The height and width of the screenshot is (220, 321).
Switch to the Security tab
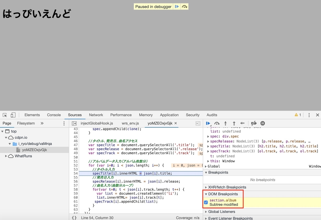click(x=193, y=115)
